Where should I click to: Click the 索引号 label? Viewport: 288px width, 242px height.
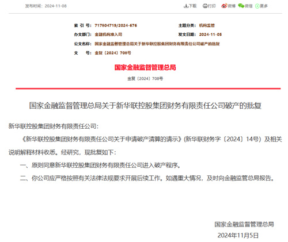click(83, 25)
